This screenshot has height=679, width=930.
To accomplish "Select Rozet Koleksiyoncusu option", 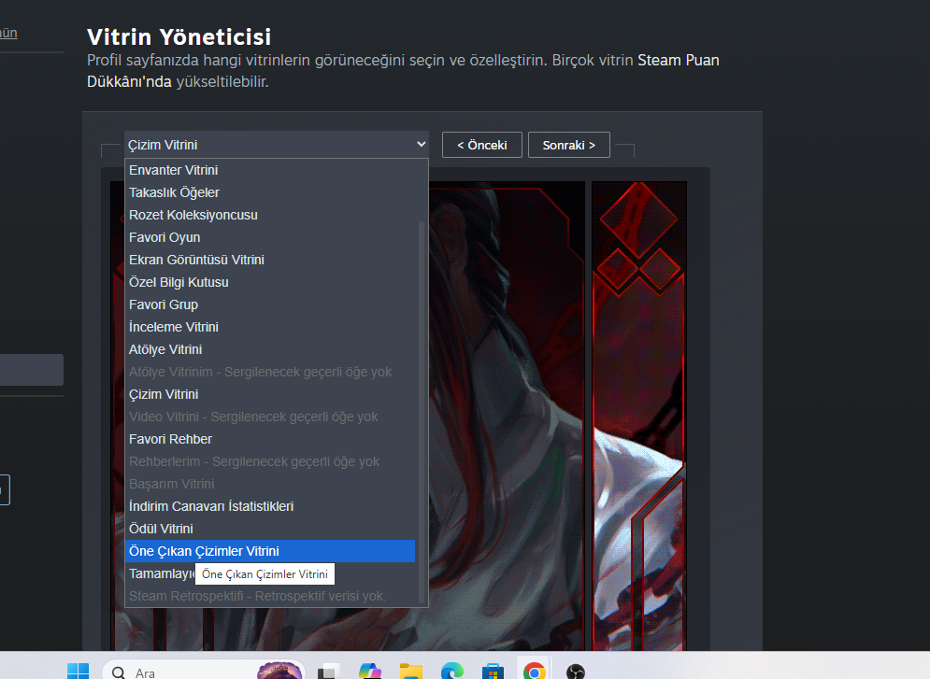I will [x=270, y=215].
